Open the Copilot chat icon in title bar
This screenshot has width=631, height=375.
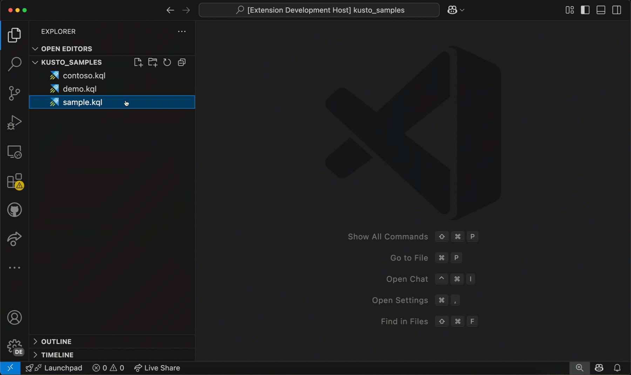pos(452,10)
